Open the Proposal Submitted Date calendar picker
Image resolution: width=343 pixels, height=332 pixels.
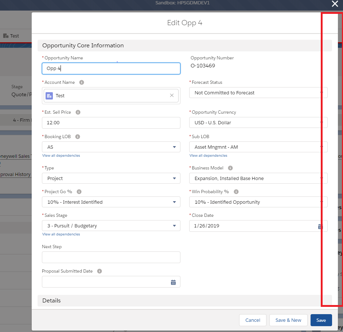[x=173, y=282]
